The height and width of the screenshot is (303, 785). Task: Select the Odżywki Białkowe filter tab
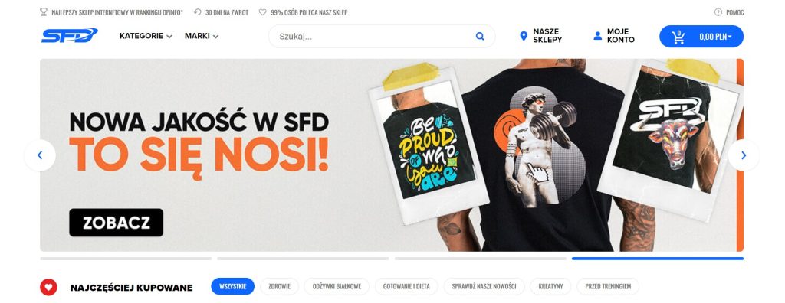click(x=337, y=286)
